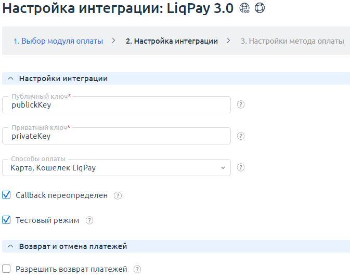The width and height of the screenshot is (350, 278).
Task: Click the help icon next to Публичный ключ
Action: [x=241, y=104]
